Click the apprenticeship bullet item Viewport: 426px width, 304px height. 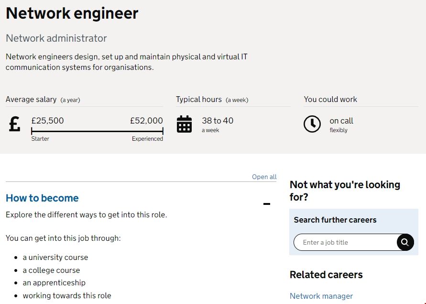(54, 283)
